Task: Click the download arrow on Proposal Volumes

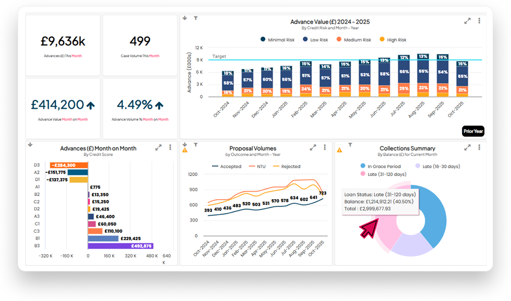Action: point(185,144)
